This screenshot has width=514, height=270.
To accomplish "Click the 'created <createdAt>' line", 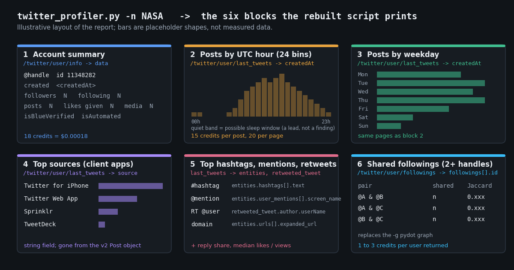I will coord(60,85).
